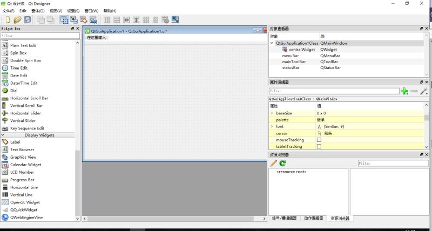
Task: Click the New form toolbar icon
Action: point(8,19)
